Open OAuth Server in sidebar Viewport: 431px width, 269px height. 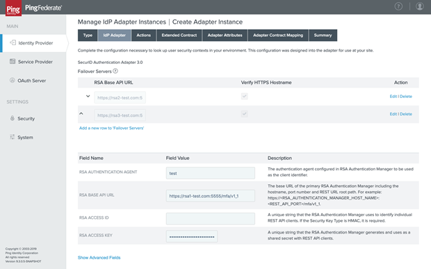coord(33,81)
